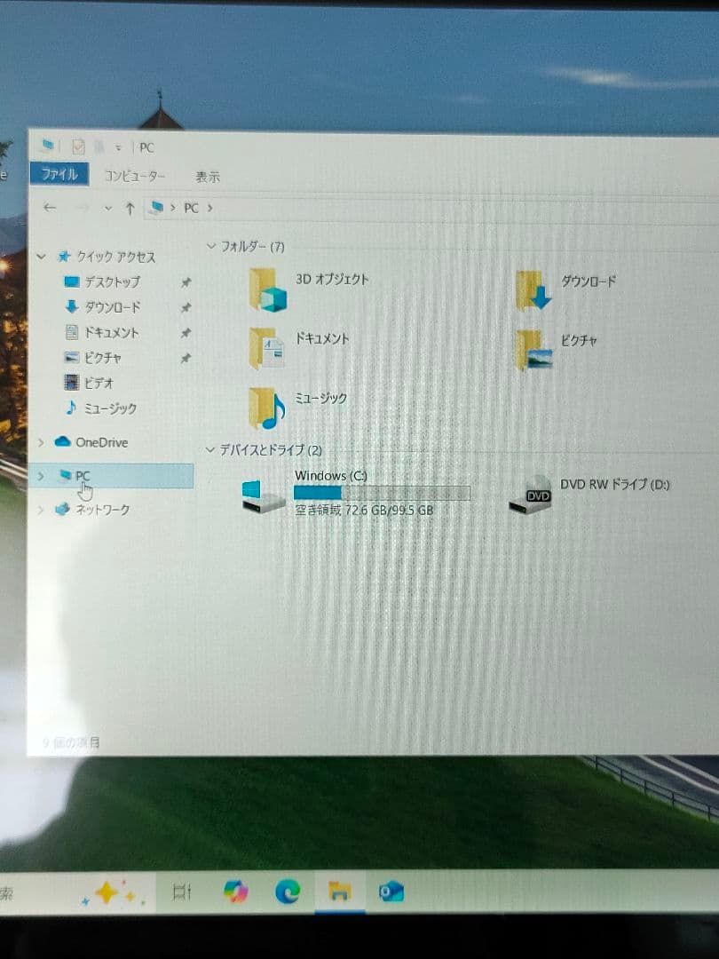Select ネットワーク in navigation pane
The width and height of the screenshot is (719, 959).
[x=102, y=510]
